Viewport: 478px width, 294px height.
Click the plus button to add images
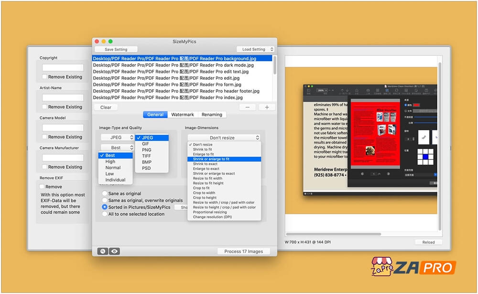click(266, 107)
